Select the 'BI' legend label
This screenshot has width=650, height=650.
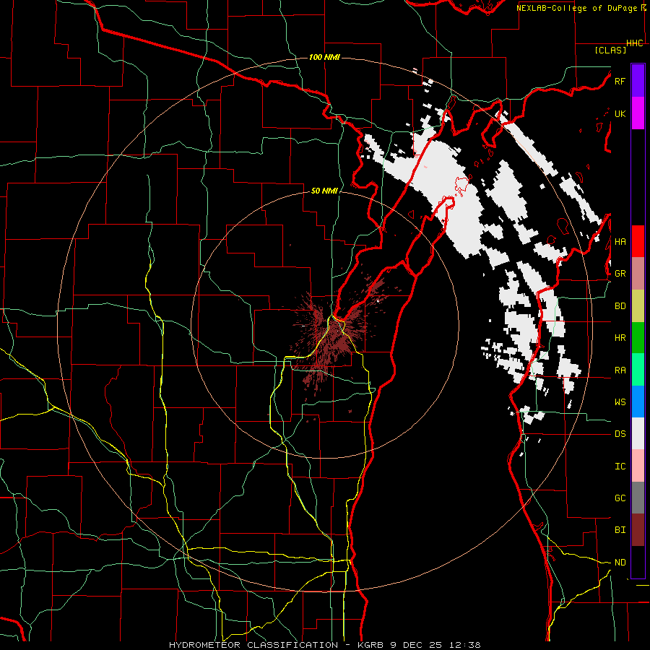point(620,530)
